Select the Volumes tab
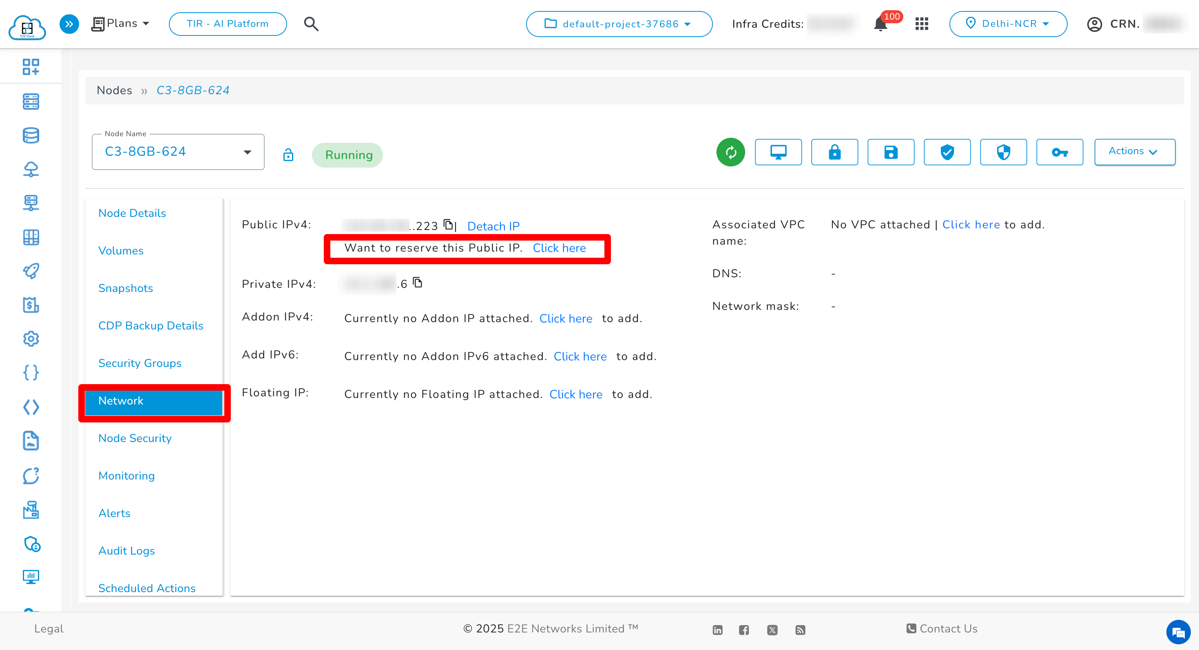 click(121, 251)
